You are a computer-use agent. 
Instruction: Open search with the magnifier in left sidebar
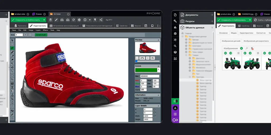(x=175, y=46)
